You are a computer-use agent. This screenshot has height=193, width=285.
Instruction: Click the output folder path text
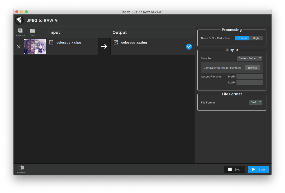tap(222, 68)
